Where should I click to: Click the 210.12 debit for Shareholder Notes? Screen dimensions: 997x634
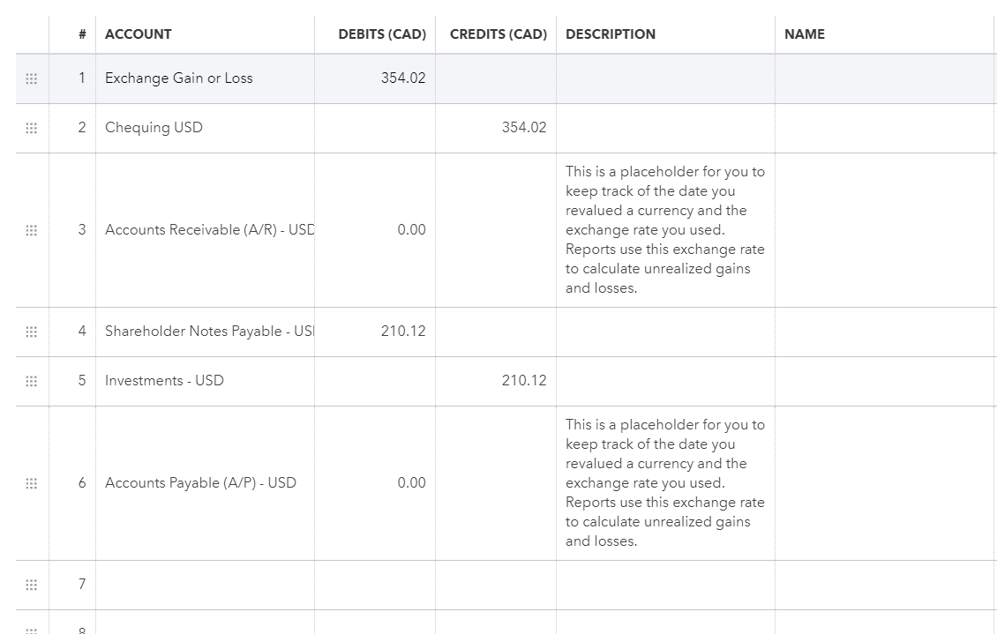402,332
